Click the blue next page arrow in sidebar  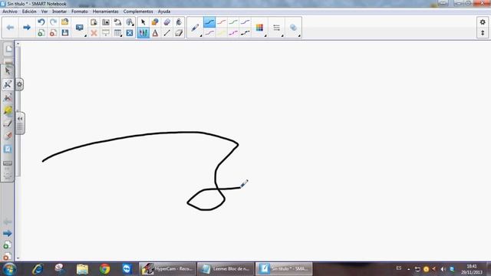7,233
